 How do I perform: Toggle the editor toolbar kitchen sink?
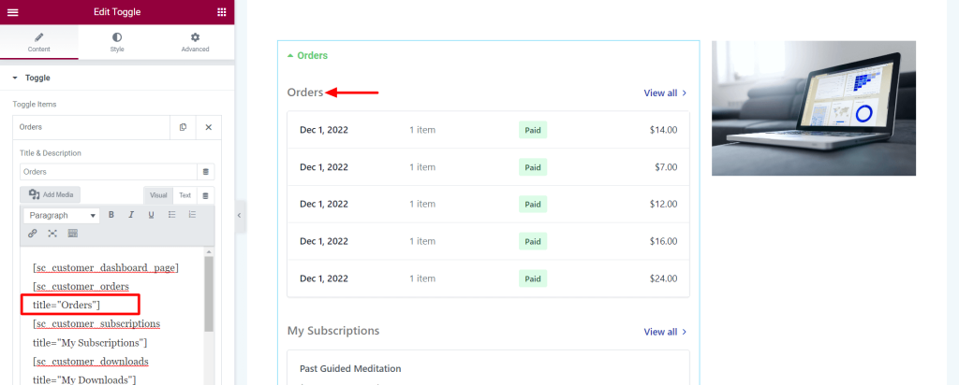[73, 234]
